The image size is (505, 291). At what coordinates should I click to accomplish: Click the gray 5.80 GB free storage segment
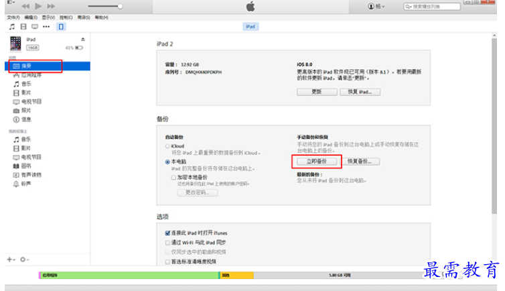(x=339, y=275)
